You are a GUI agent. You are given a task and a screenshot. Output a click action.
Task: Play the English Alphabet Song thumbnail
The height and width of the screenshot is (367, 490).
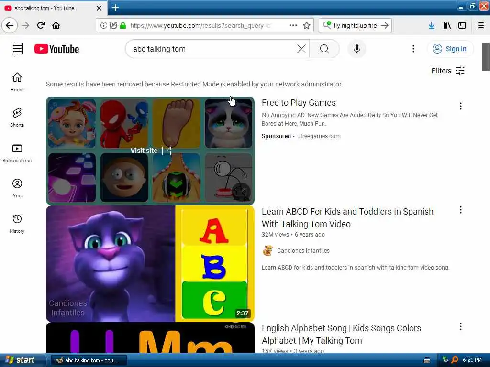point(150,338)
